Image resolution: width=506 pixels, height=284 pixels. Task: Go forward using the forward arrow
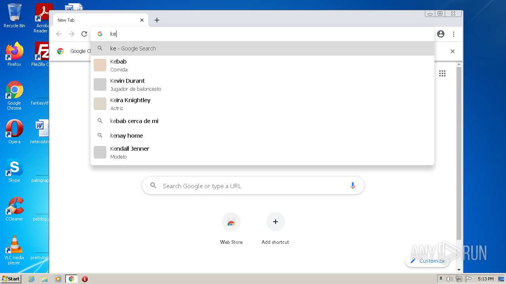coord(72,34)
